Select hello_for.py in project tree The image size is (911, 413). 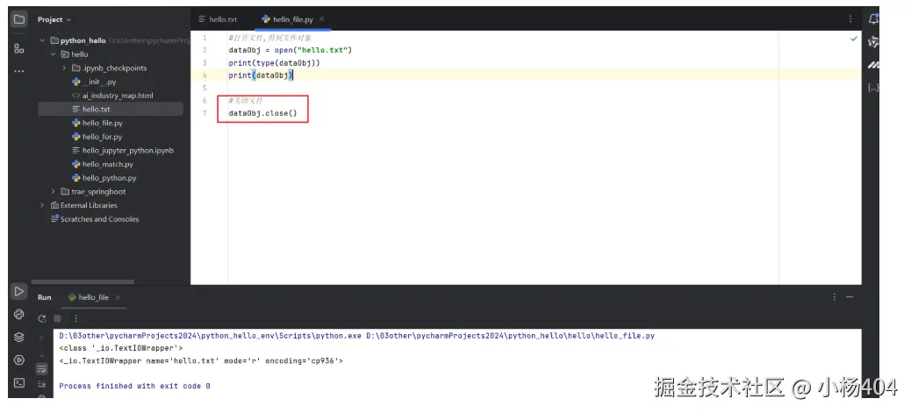tap(97, 137)
